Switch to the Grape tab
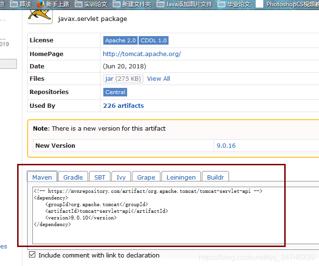 tap(146, 177)
